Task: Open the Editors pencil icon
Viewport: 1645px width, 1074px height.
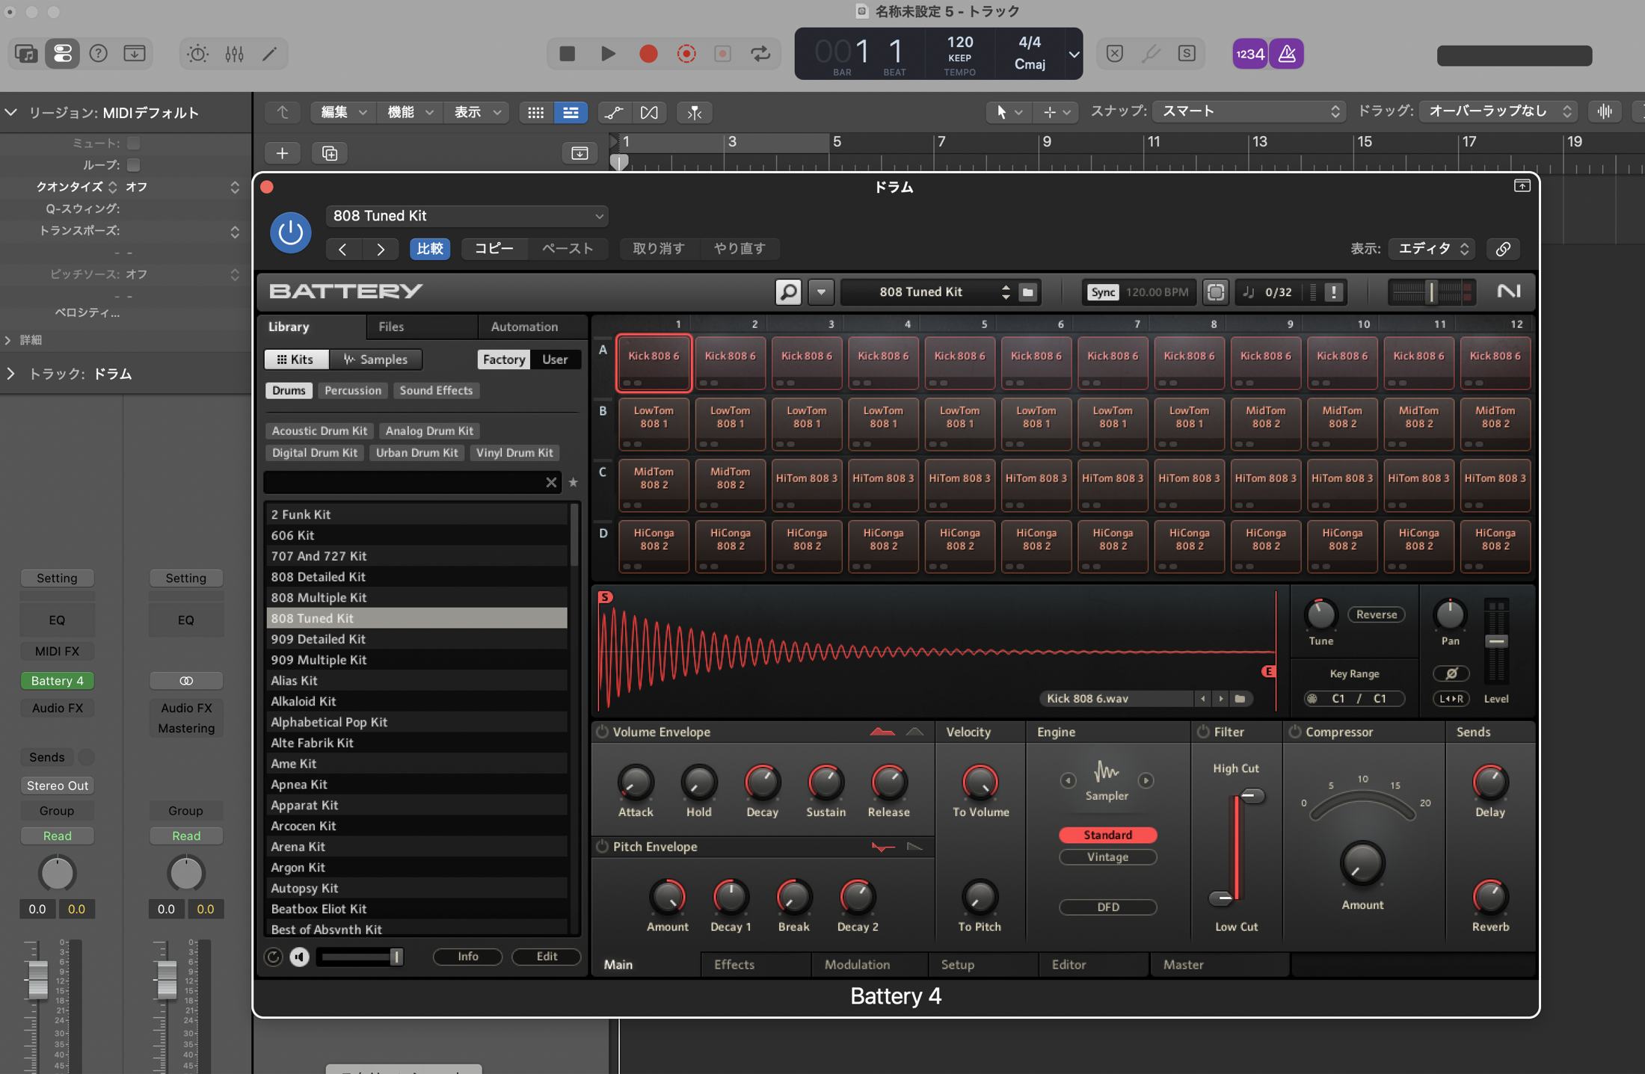Action: pos(270,54)
